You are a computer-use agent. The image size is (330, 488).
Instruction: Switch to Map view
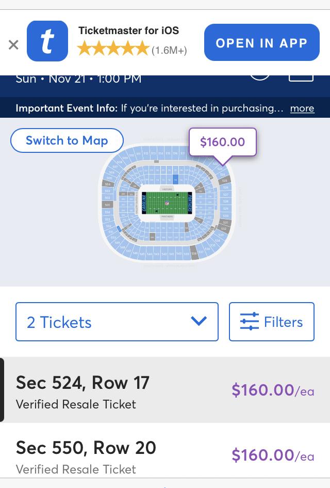[x=67, y=140]
